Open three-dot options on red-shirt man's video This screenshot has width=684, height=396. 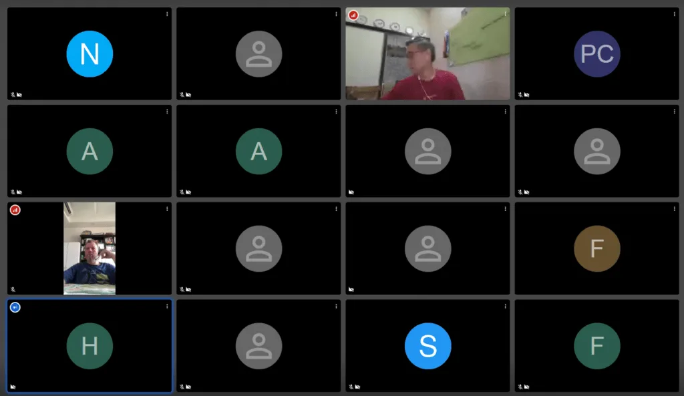(505, 14)
